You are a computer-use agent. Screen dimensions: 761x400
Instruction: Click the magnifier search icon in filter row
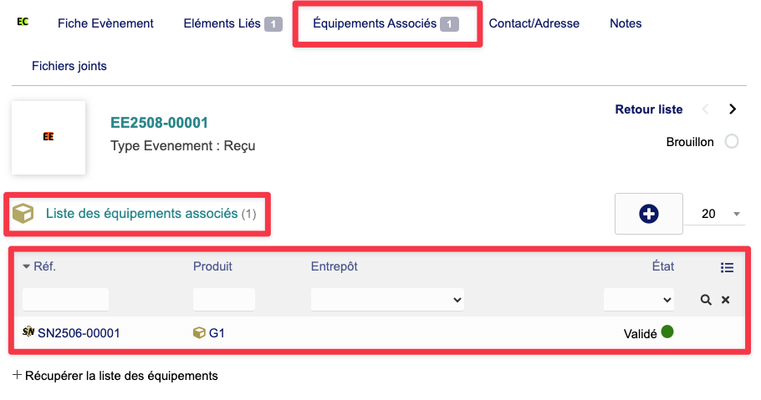click(x=706, y=300)
